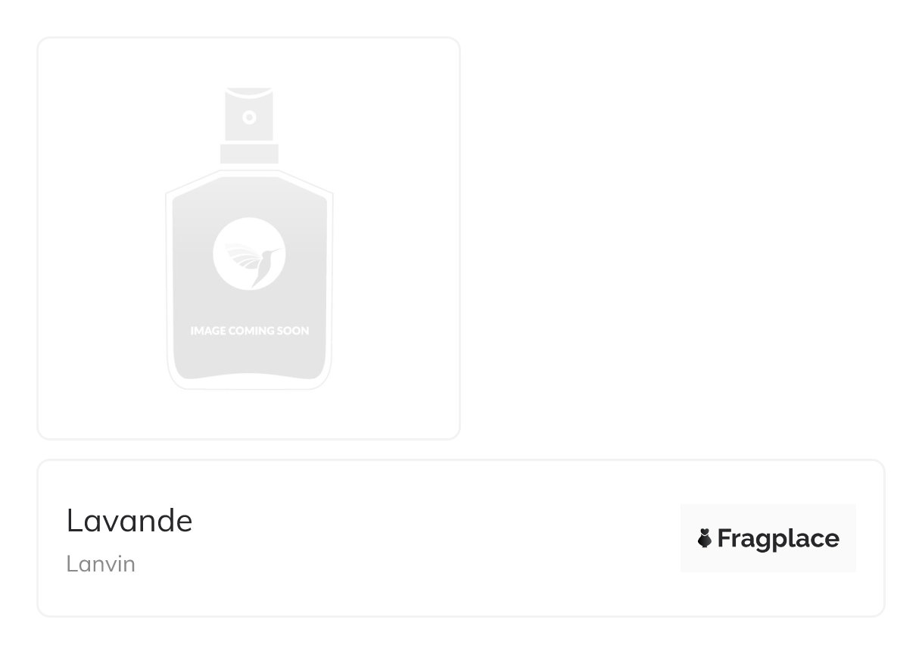
Task: Click the Fragplace bottle icon beside the logo text
Action: coord(705,538)
